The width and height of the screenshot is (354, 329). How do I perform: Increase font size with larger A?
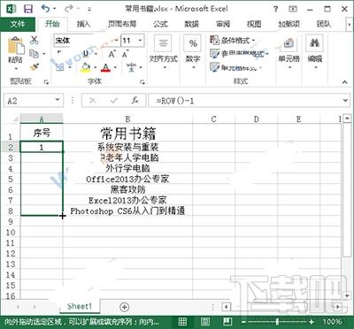[x=112, y=54]
